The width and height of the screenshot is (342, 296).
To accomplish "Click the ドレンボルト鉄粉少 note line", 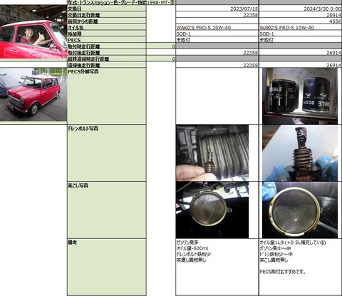I will click(194, 254).
